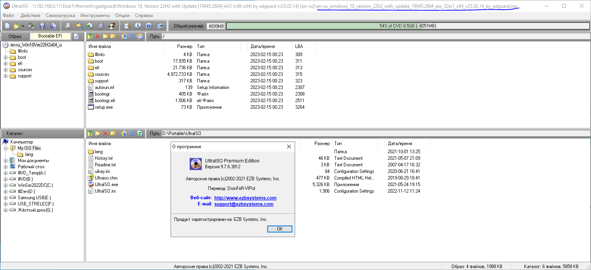Open the http://www.ezbsystems.com link

(x=245, y=198)
